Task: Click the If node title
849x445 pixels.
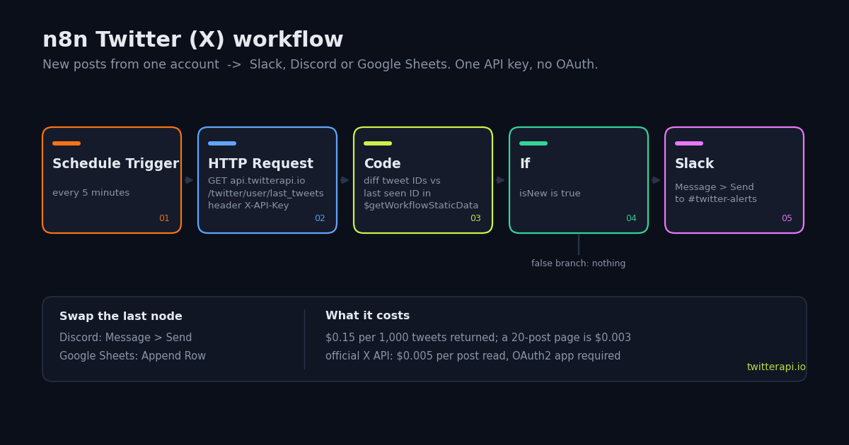Action: click(x=525, y=164)
